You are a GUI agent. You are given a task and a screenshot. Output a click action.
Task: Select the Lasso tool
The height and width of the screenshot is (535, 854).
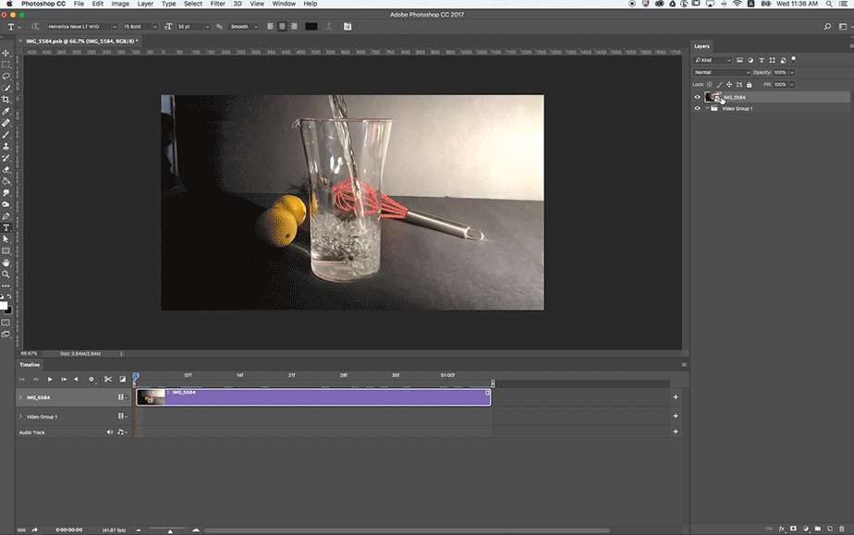click(x=6, y=76)
